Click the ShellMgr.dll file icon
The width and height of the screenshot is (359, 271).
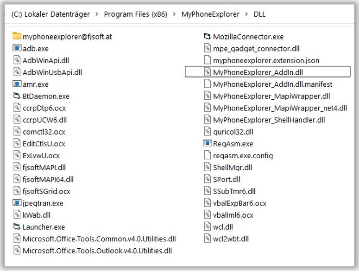click(x=207, y=168)
